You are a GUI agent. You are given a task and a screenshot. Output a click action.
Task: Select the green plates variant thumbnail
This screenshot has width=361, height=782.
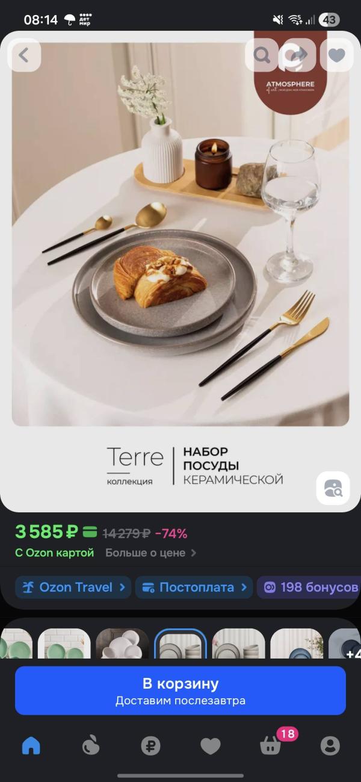[x=64, y=644]
